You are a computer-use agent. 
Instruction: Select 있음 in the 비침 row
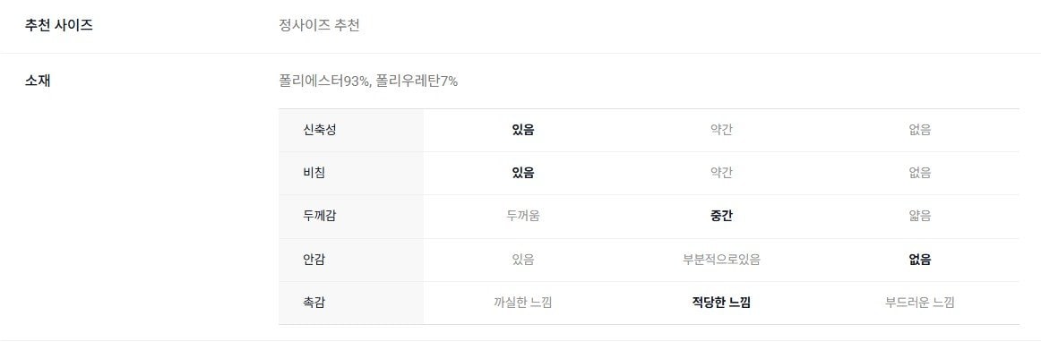pos(522,174)
